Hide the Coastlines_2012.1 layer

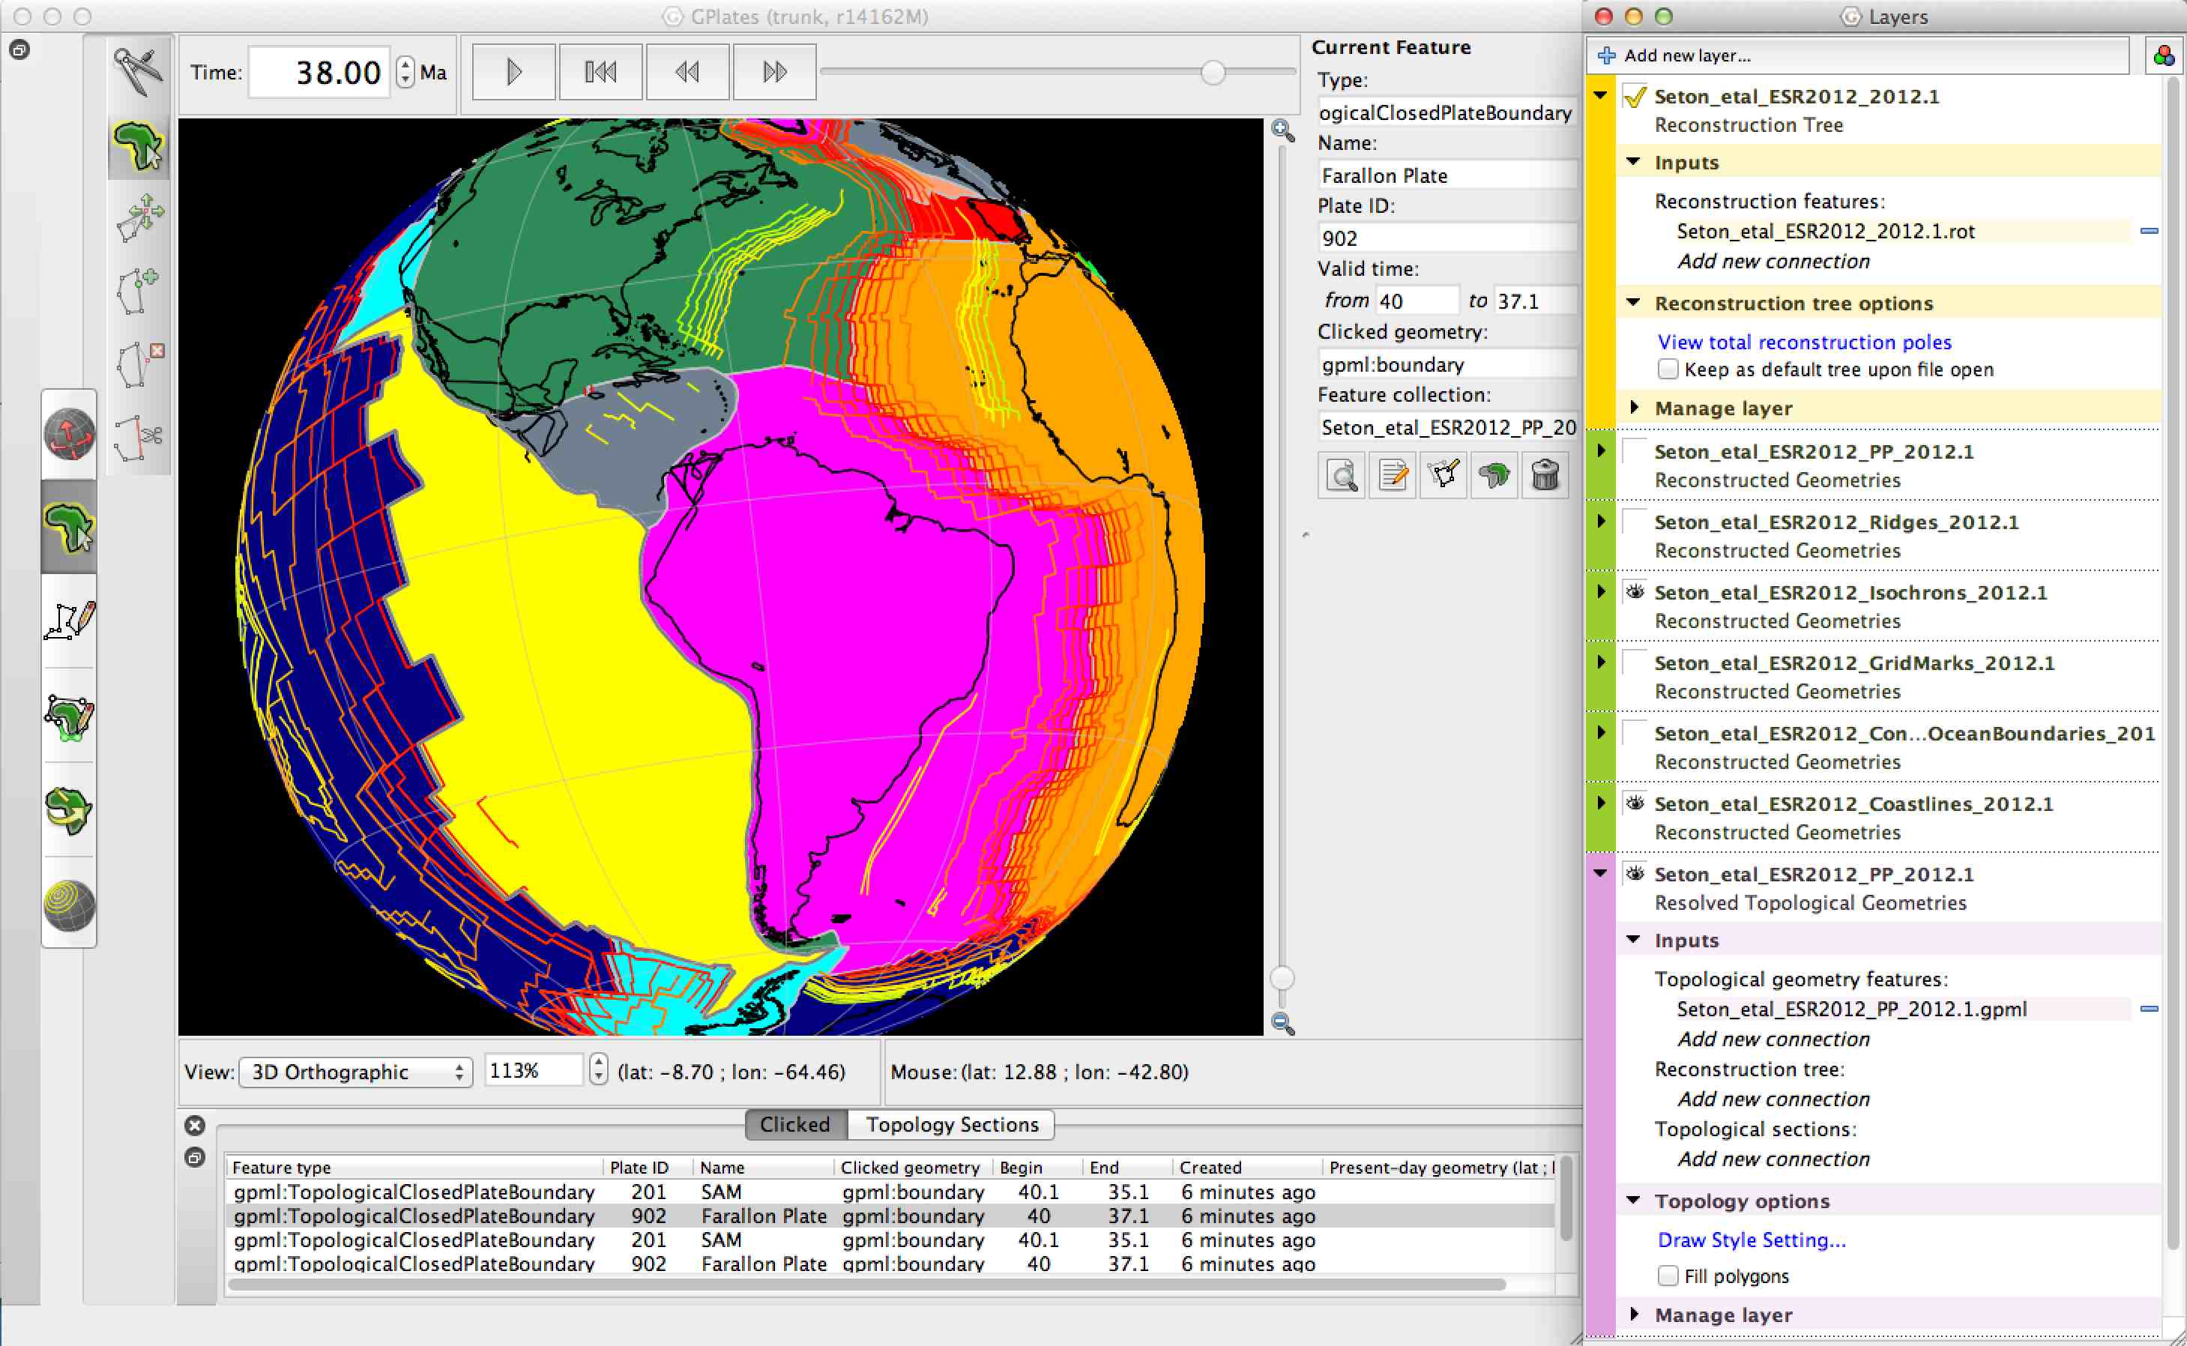click(x=1634, y=802)
